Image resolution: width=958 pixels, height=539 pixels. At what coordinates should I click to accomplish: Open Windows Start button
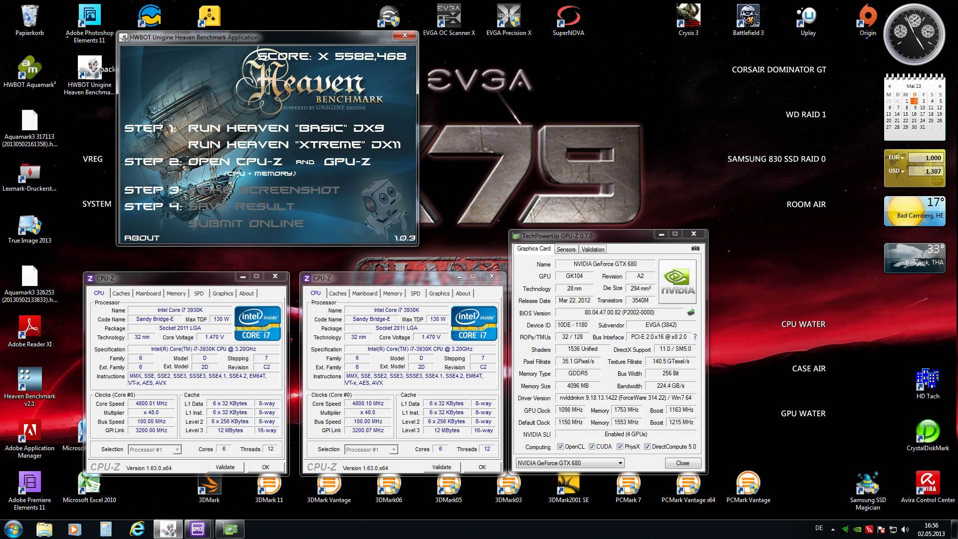click(13, 529)
